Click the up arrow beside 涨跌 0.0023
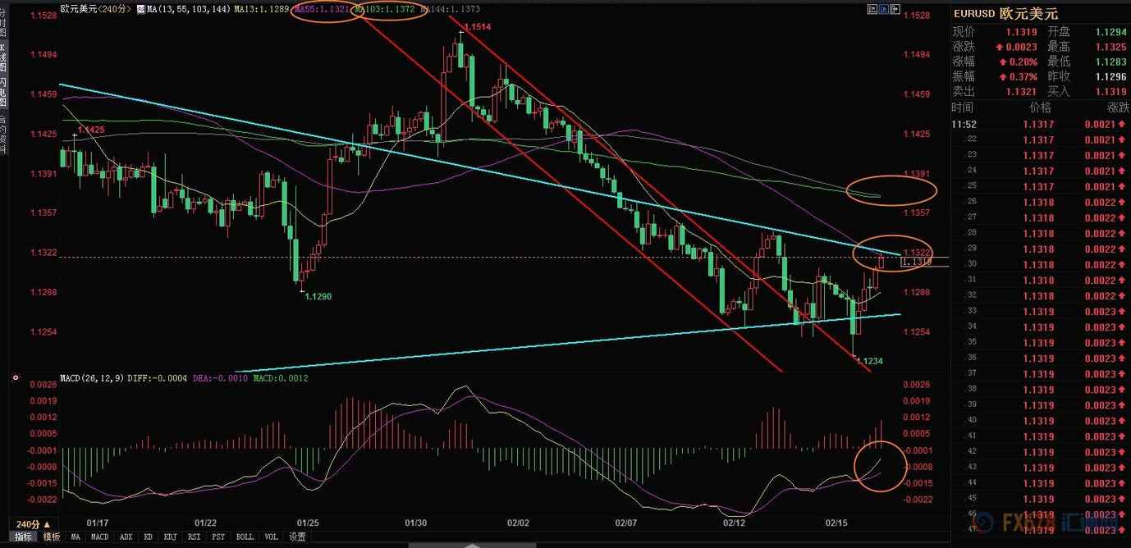Viewport: 1131px width, 548px height. click(999, 47)
